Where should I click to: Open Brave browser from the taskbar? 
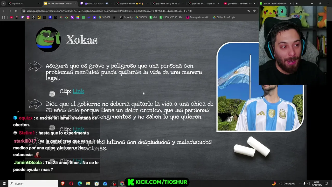pos(63,184)
